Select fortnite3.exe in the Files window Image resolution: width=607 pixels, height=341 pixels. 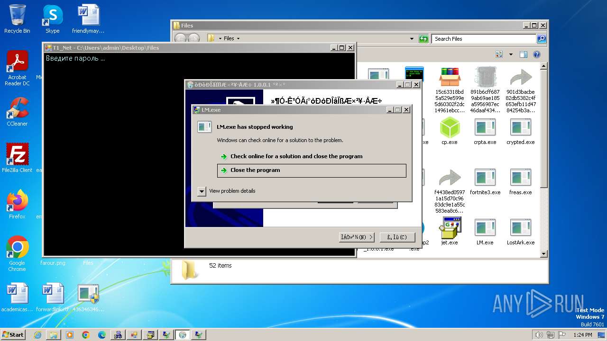(485, 182)
